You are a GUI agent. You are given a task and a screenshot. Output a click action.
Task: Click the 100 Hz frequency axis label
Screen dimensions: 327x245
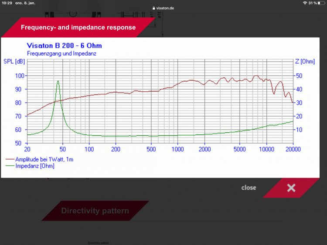click(x=89, y=149)
